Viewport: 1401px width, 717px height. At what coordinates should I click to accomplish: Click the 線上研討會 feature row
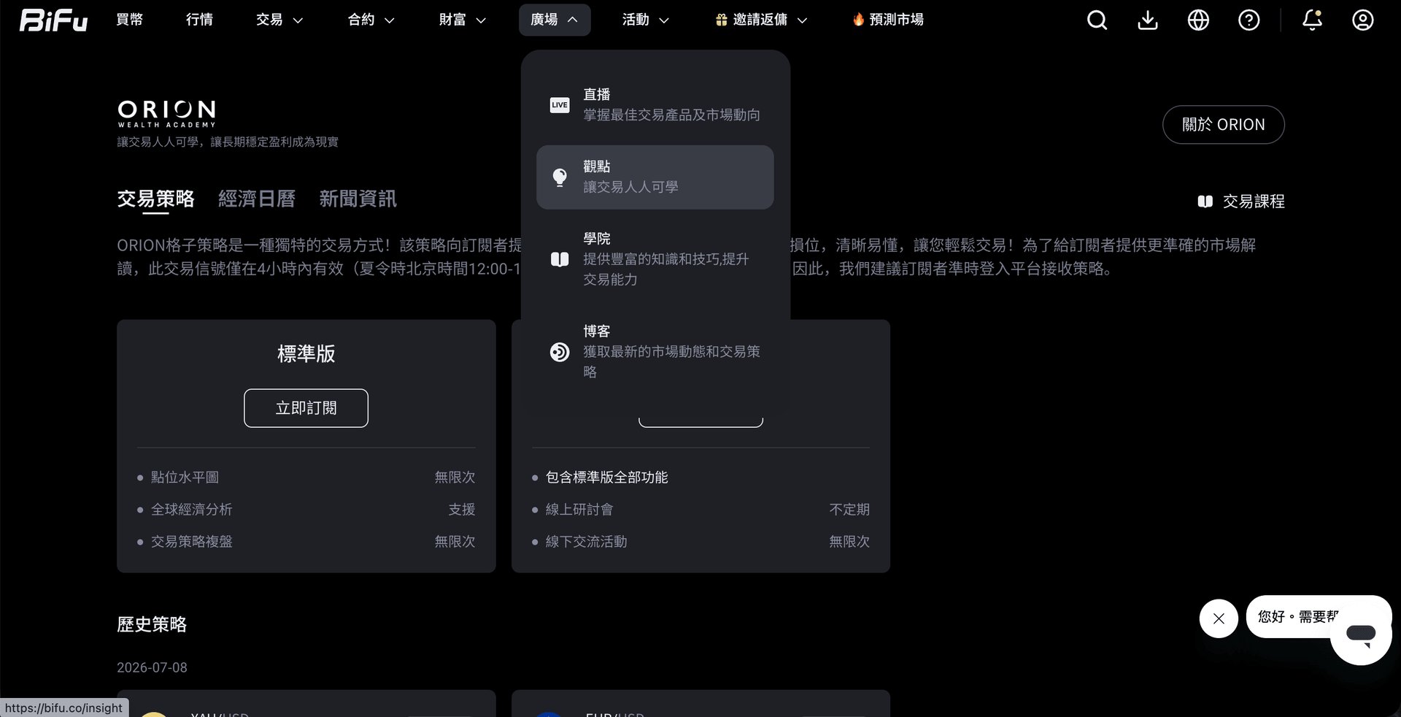click(x=700, y=510)
